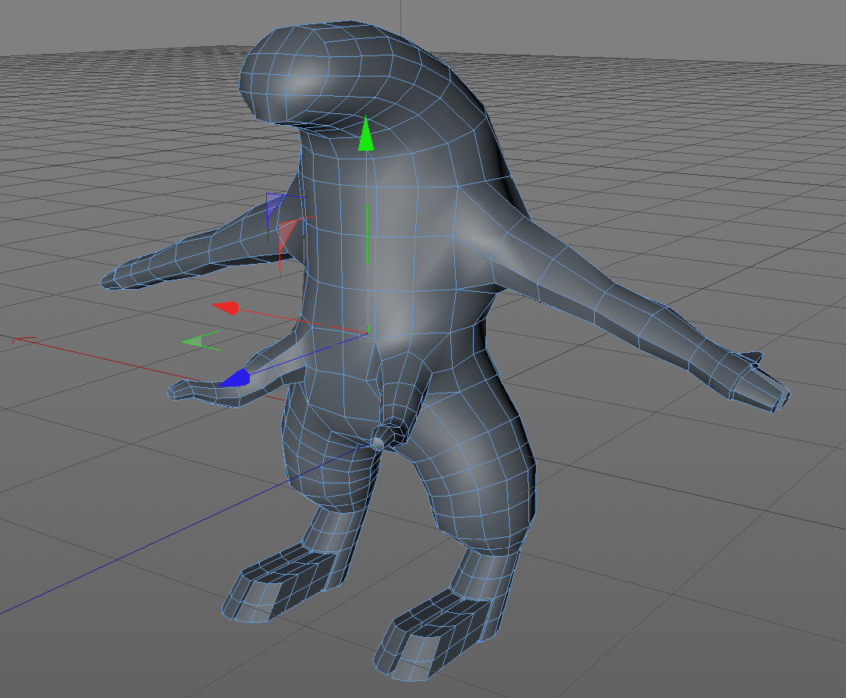Click the red triangular plane handle

[x=286, y=235]
